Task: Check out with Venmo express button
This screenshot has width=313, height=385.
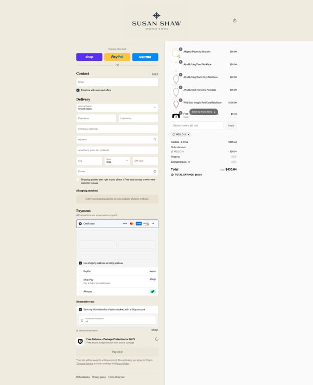Action: tap(145, 57)
